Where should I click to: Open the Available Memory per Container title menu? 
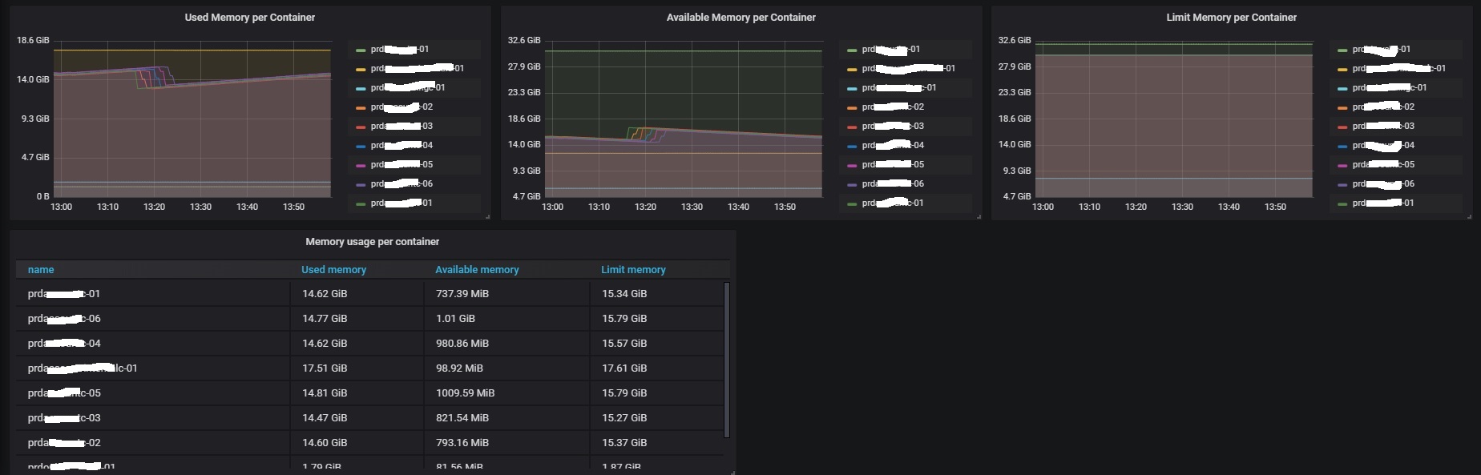point(740,18)
